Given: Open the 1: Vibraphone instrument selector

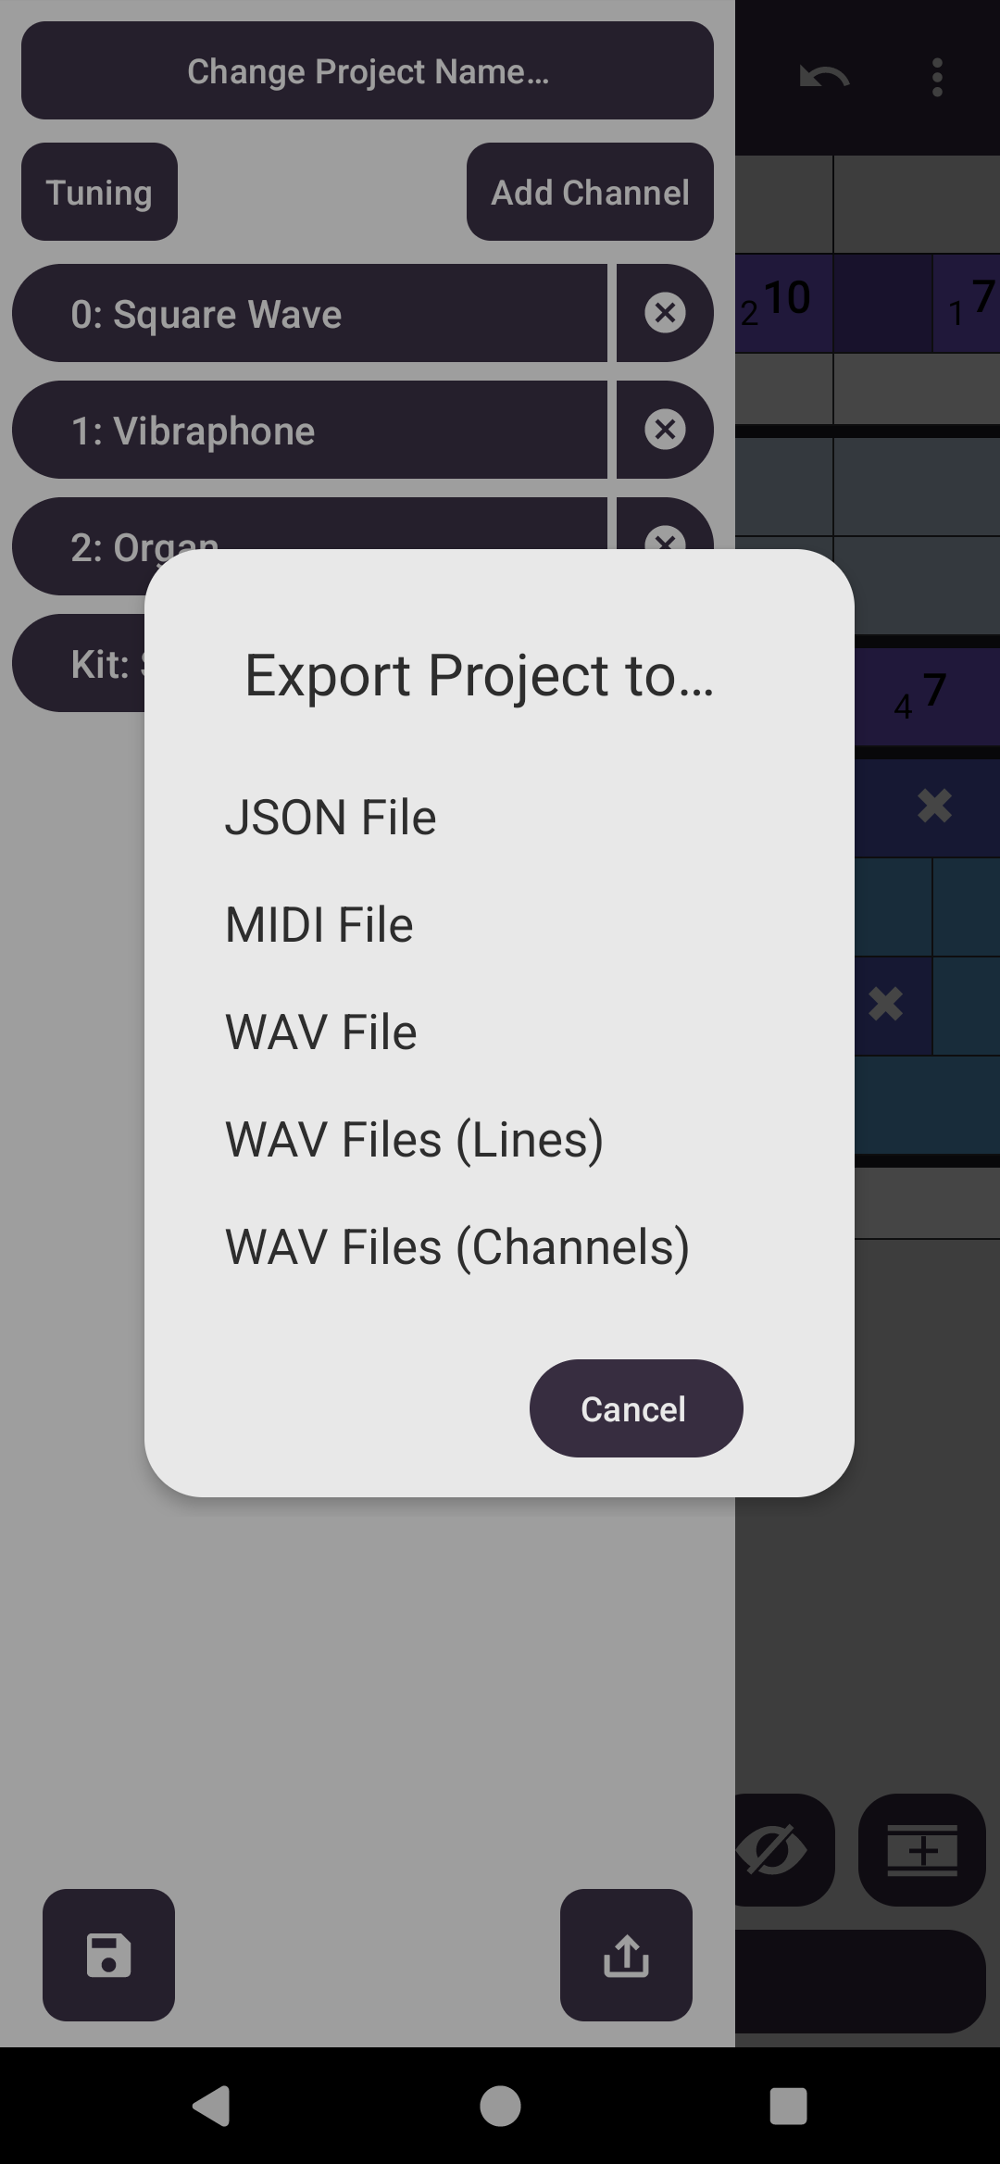Looking at the screenshot, I should 309,430.
